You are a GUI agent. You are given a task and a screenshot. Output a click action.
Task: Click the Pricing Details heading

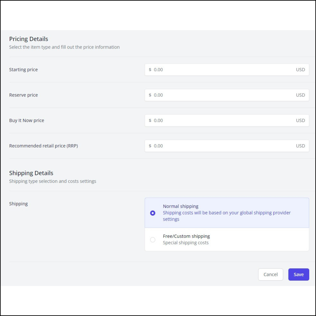click(x=29, y=39)
